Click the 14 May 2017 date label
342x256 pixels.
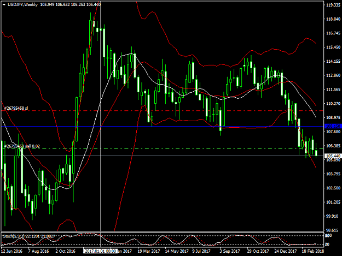click(176, 251)
